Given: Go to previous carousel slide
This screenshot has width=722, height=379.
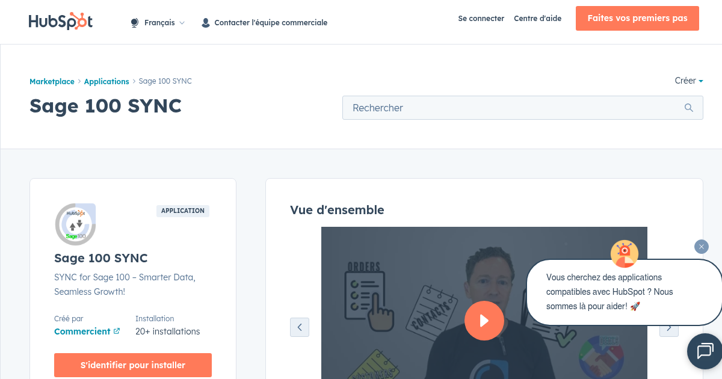Looking at the screenshot, I should (x=300, y=327).
